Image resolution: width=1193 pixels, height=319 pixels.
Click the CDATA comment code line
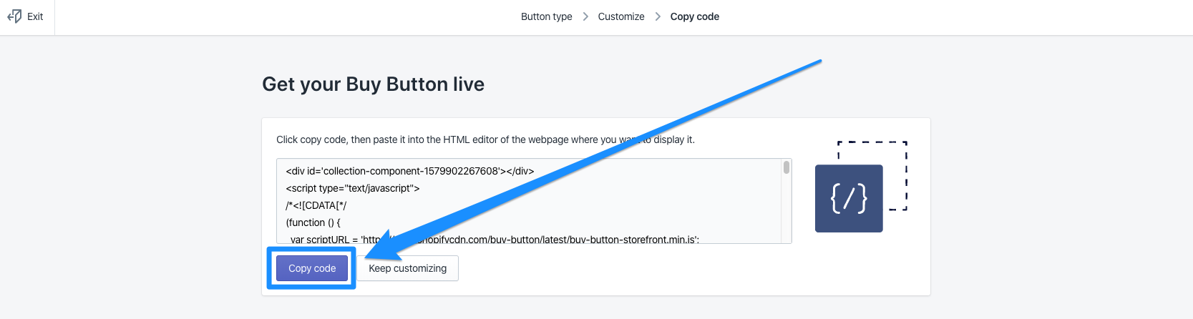[x=316, y=205]
